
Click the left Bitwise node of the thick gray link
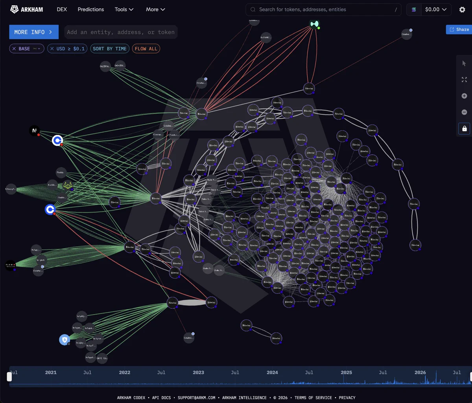[x=173, y=302]
